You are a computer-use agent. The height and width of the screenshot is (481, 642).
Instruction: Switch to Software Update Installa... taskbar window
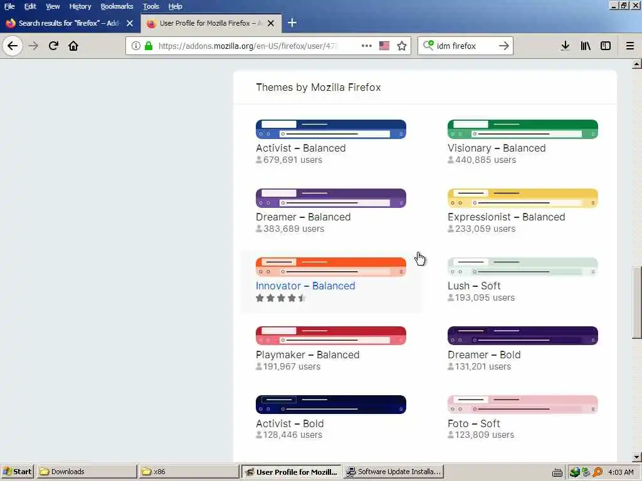coord(394,472)
